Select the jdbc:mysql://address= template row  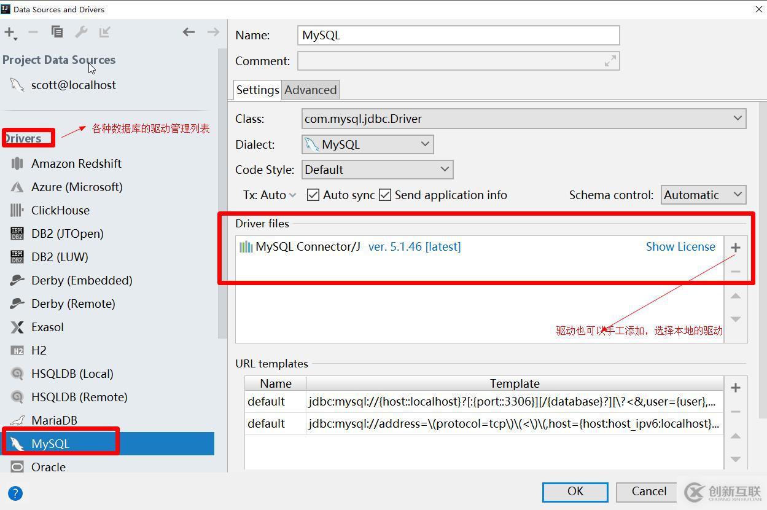[x=484, y=423]
